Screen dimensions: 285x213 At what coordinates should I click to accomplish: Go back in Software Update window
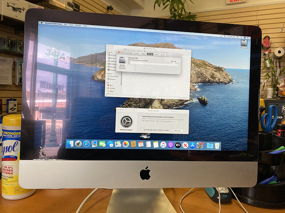pos(126,110)
